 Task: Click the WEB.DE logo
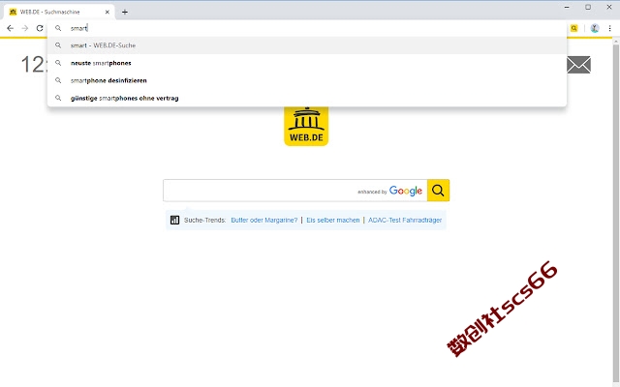(306, 127)
